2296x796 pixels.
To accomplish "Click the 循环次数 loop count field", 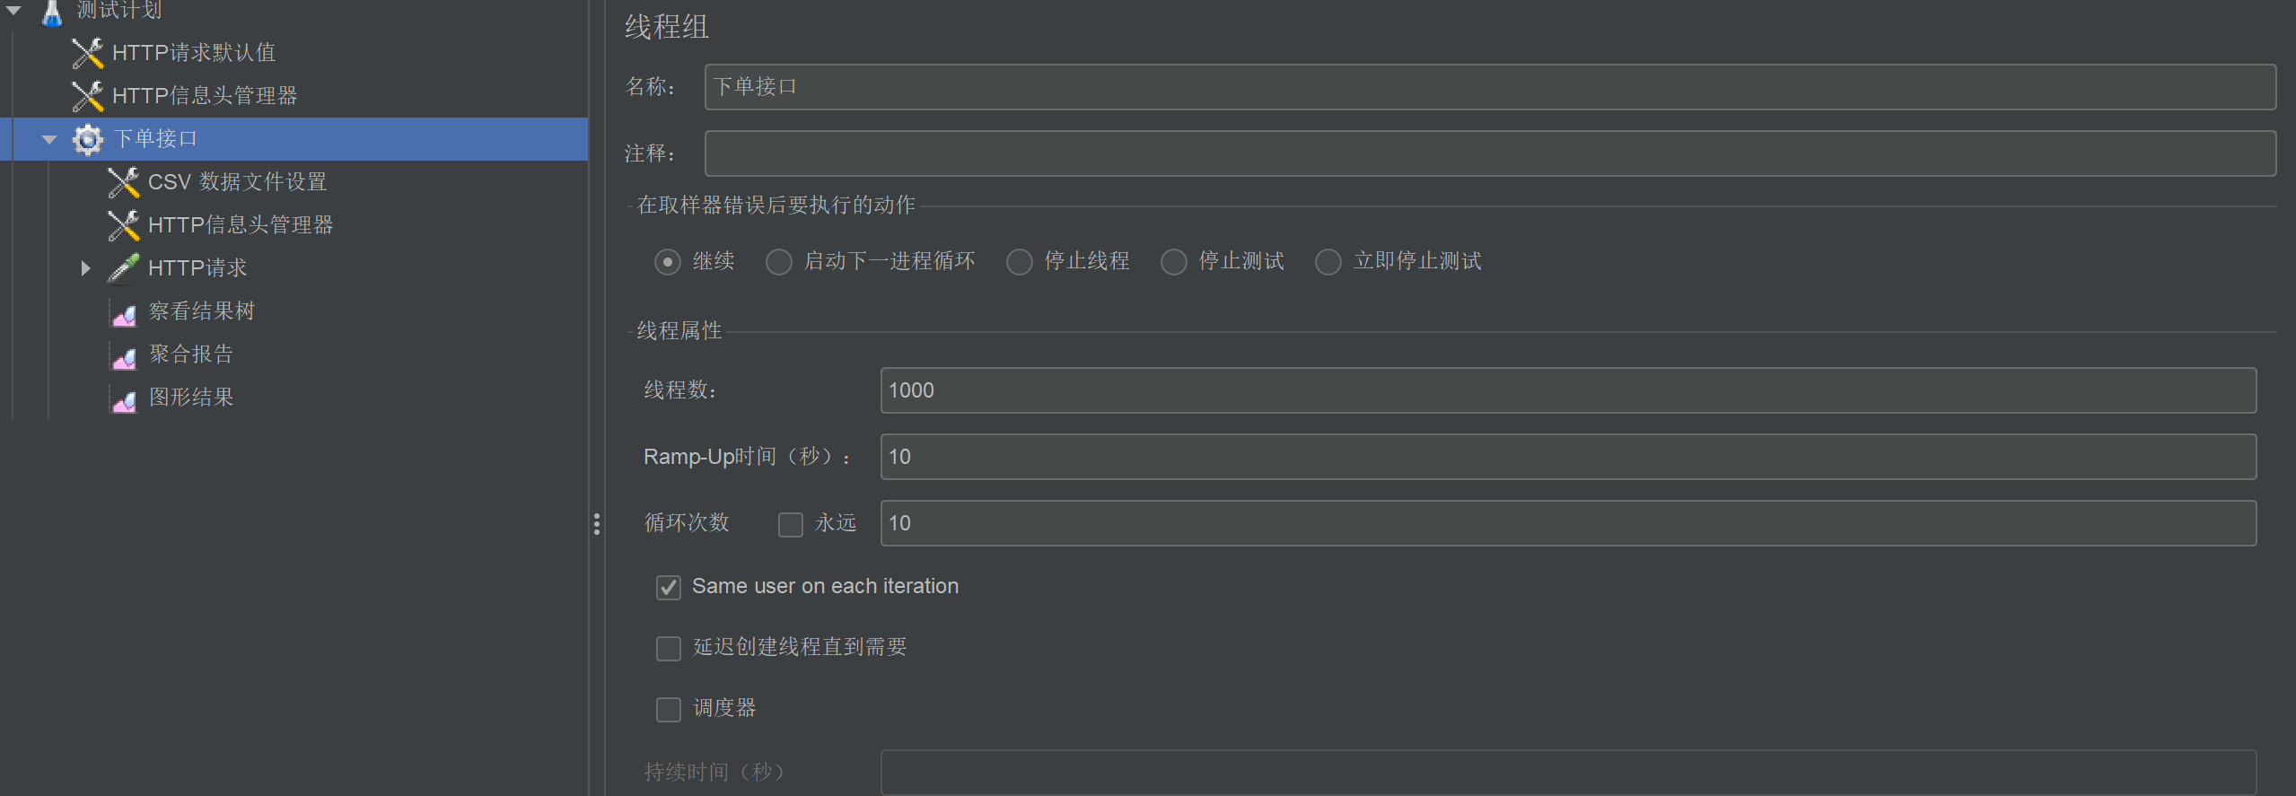I will (1568, 523).
